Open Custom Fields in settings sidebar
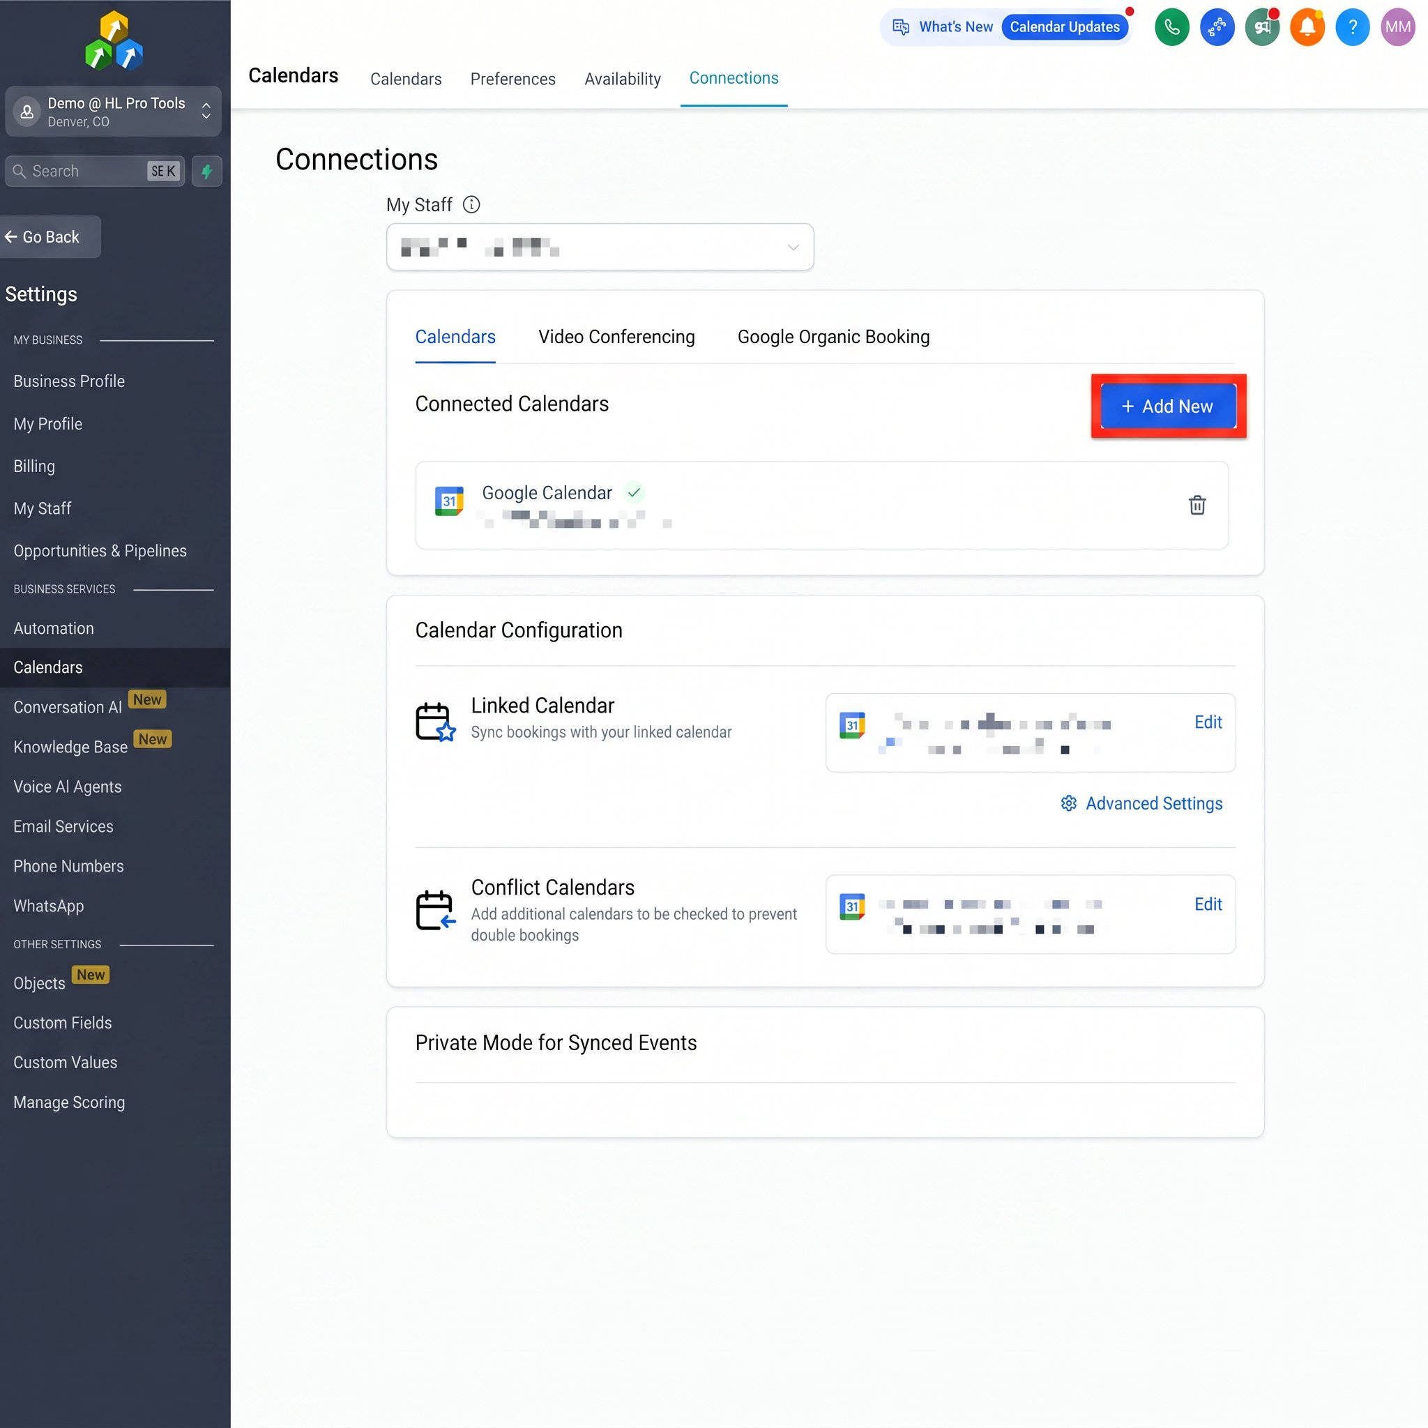This screenshot has height=1428, width=1428. (x=62, y=1023)
